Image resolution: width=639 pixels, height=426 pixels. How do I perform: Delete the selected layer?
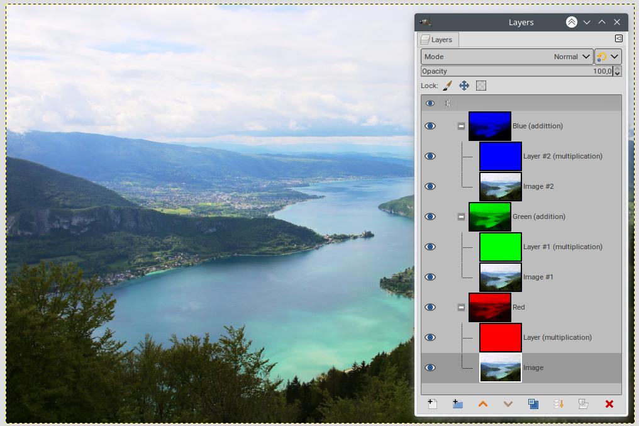tap(609, 404)
